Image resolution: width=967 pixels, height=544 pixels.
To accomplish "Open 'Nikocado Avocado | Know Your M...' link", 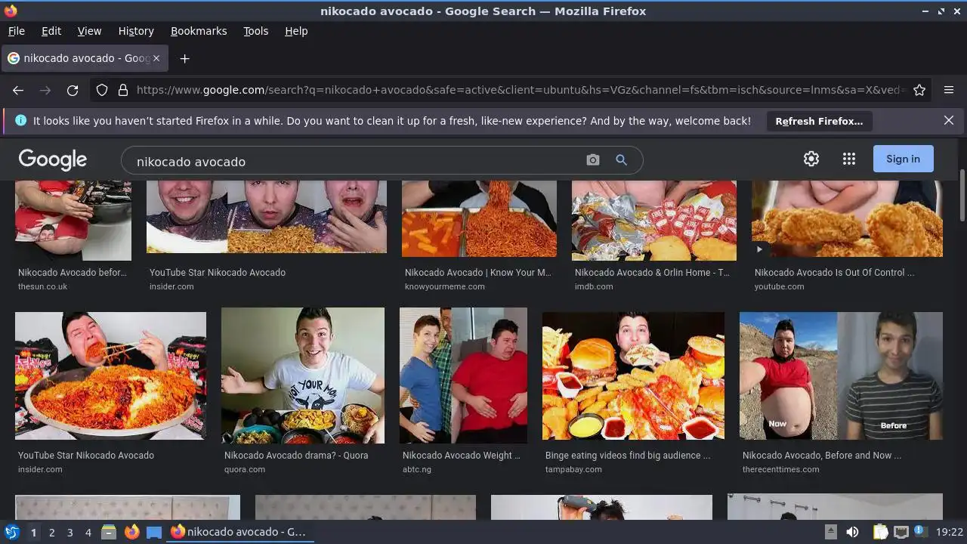I will point(477,273).
